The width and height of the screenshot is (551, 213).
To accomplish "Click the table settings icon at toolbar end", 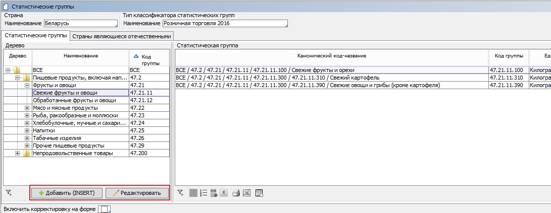I will point(260,193).
